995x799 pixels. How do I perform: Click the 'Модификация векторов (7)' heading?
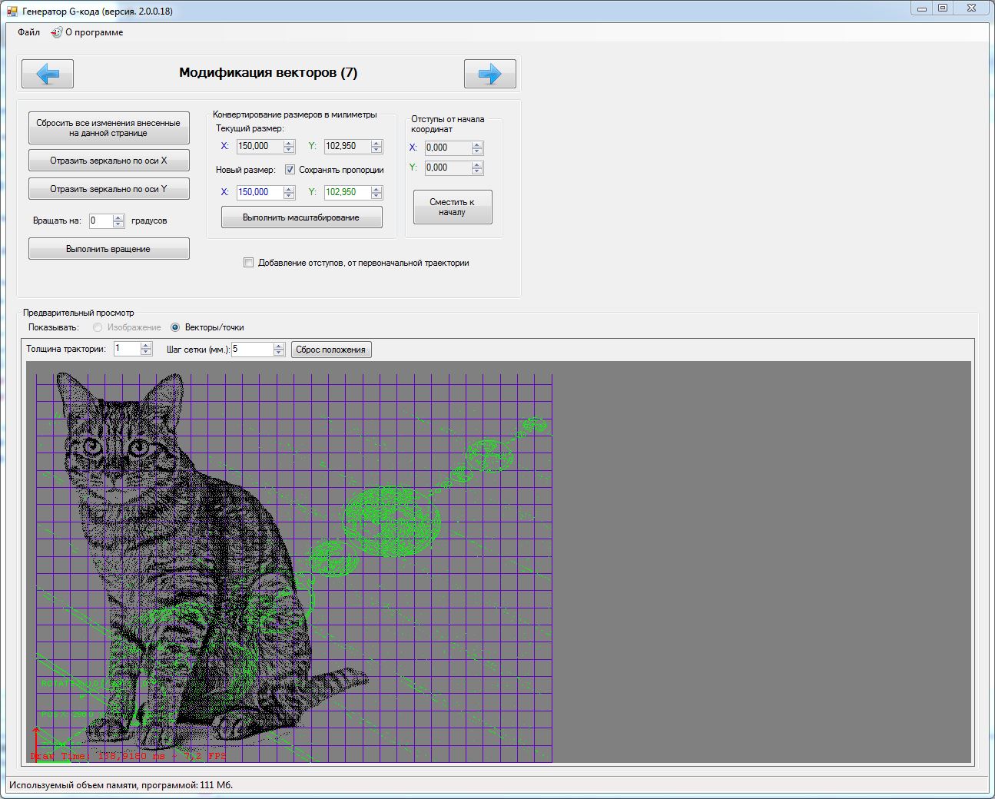click(268, 73)
